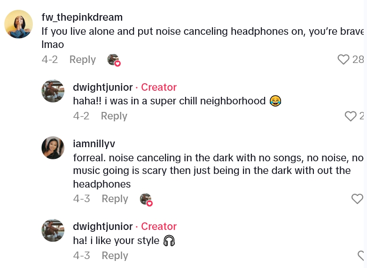This screenshot has height=268, width=367.
Task: Like dwightjunior's super chill neighborhood reply
Action: click(x=351, y=116)
